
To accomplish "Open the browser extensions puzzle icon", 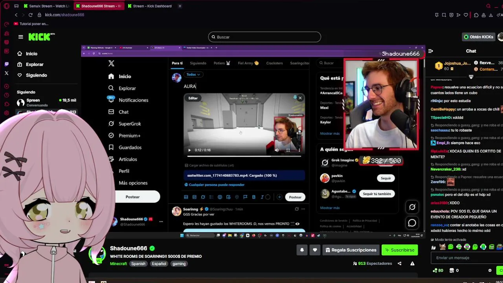I will [476, 15].
